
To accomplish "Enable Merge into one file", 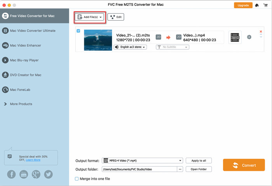I will pyautogui.click(x=77, y=179).
